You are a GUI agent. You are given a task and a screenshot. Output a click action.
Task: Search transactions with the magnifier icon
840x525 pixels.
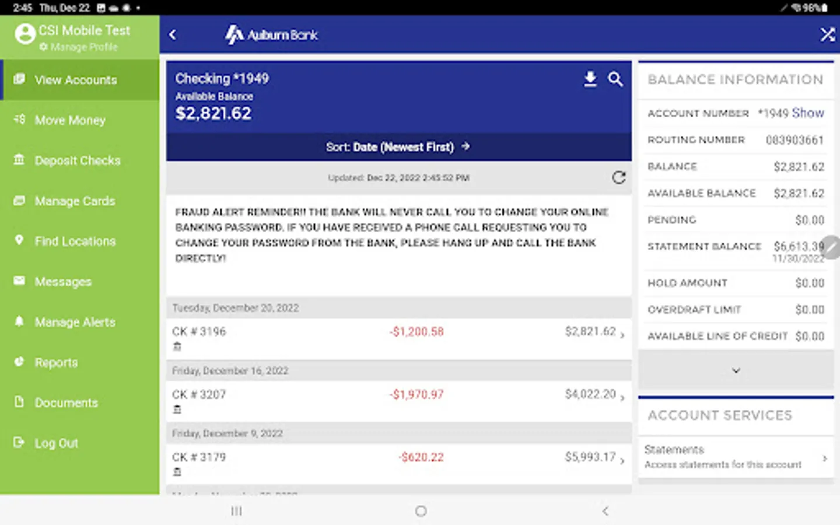[615, 79]
